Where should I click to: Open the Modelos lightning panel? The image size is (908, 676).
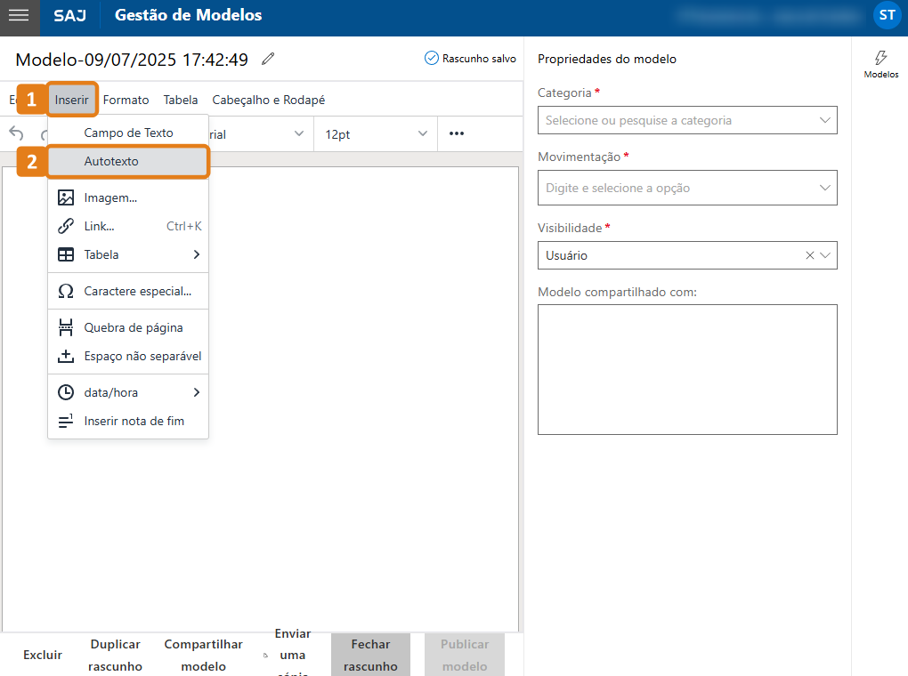pos(880,64)
